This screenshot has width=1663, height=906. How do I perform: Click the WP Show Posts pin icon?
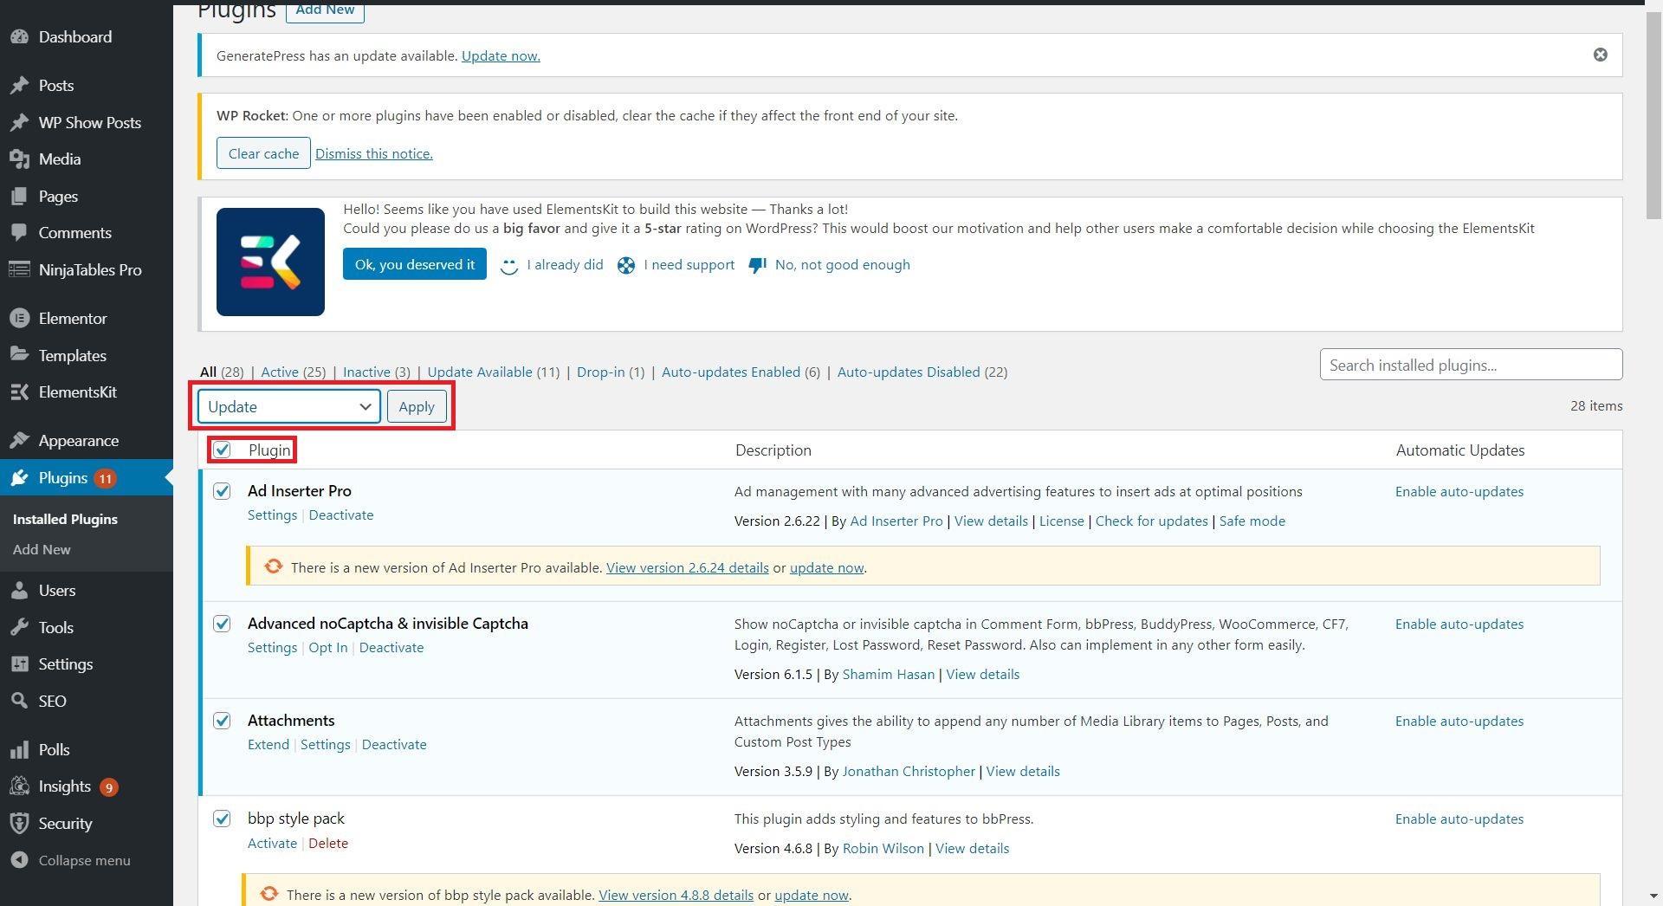(x=19, y=123)
